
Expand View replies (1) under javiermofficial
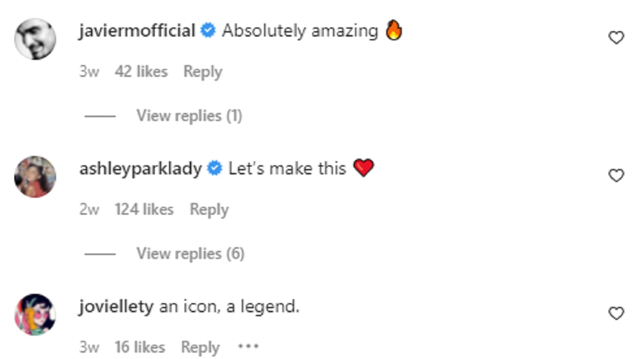click(189, 116)
